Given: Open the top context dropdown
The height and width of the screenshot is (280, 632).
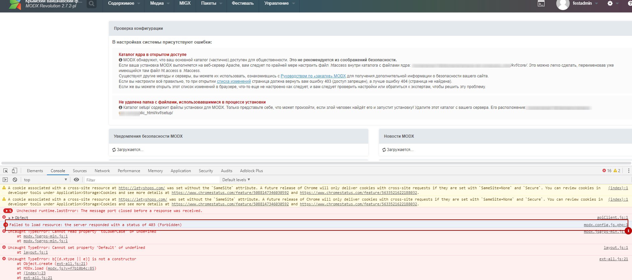Looking at the screenshot, I should (45, 180).
